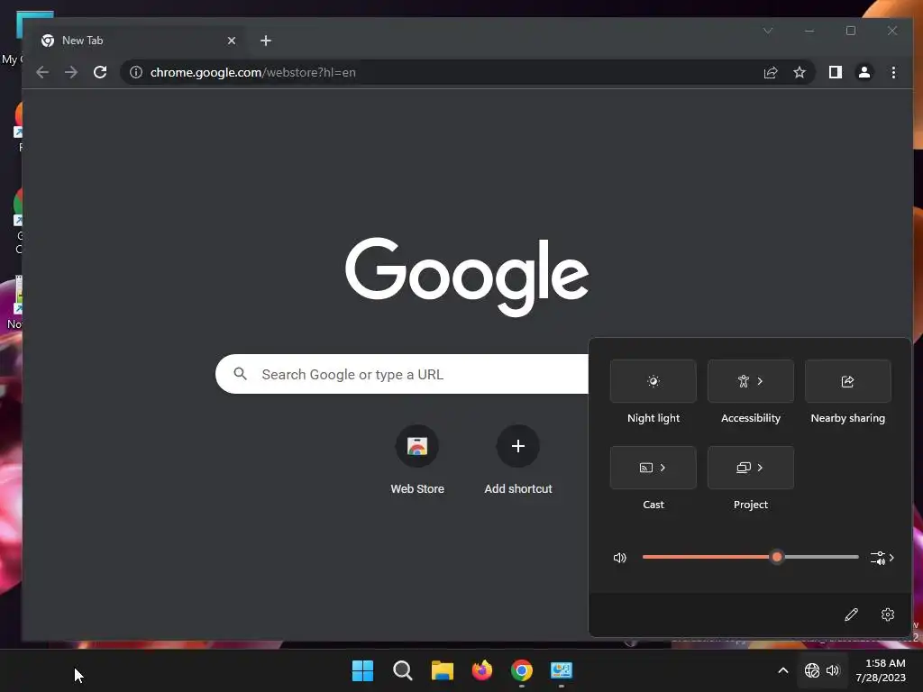Open the Web Store shortcut
This screenshot has height=692, width=923.
tap(417, 460)
